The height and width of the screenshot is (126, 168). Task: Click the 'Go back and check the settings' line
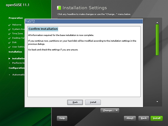click(53, 50)
